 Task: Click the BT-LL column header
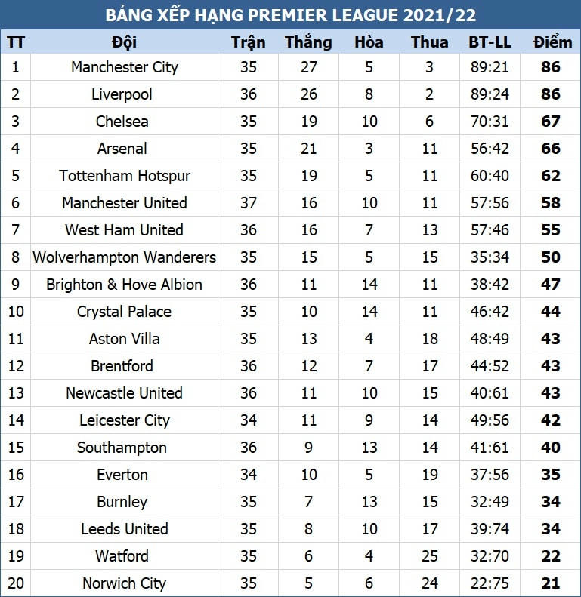[490, 42]
